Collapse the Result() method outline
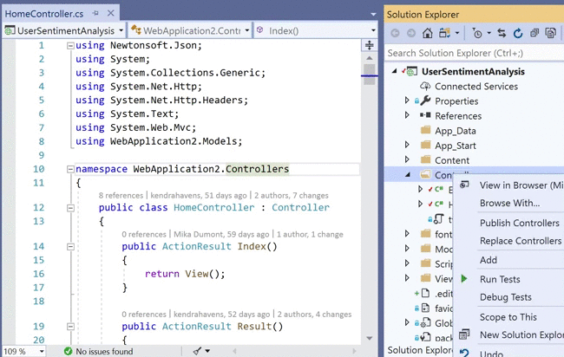Screen dimensions: 564x357 tap(70, 327)
